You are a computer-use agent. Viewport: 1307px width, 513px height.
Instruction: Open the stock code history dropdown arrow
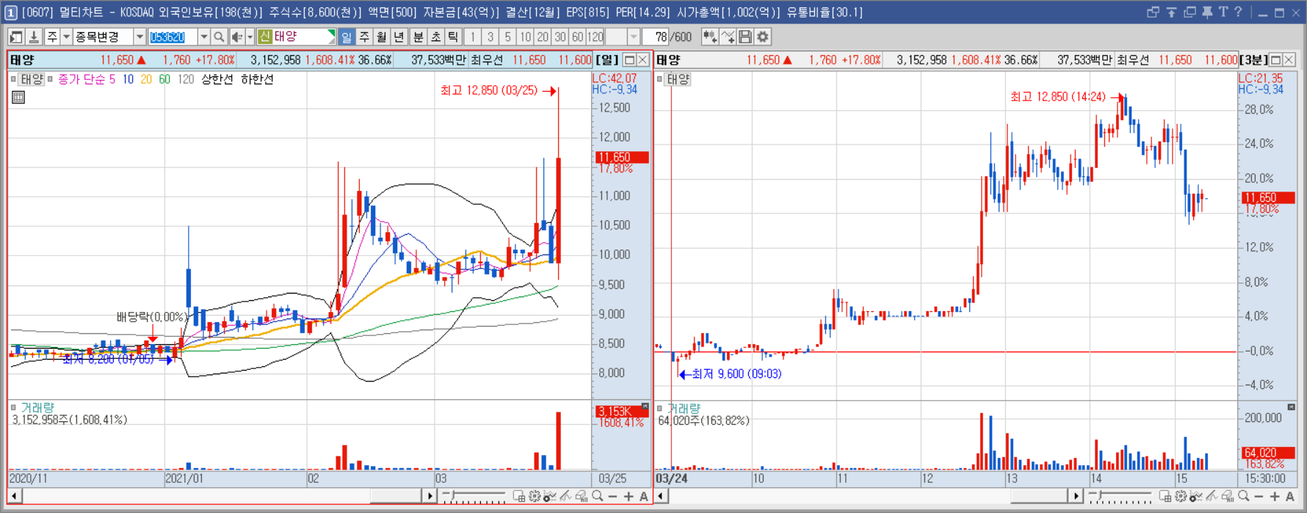[x=203, y=37]
